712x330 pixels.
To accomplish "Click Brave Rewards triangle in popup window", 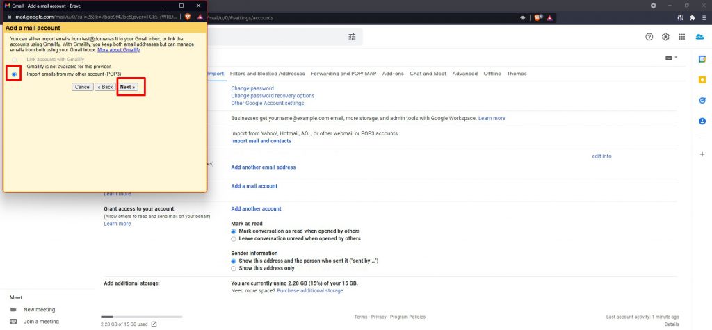I will pos(200,17).
